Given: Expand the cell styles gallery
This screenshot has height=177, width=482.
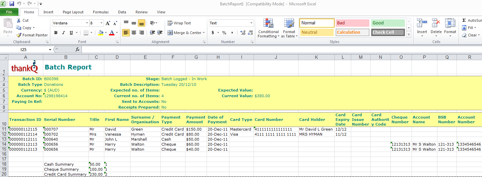Looking at the screenshot, I should [409, 34].
